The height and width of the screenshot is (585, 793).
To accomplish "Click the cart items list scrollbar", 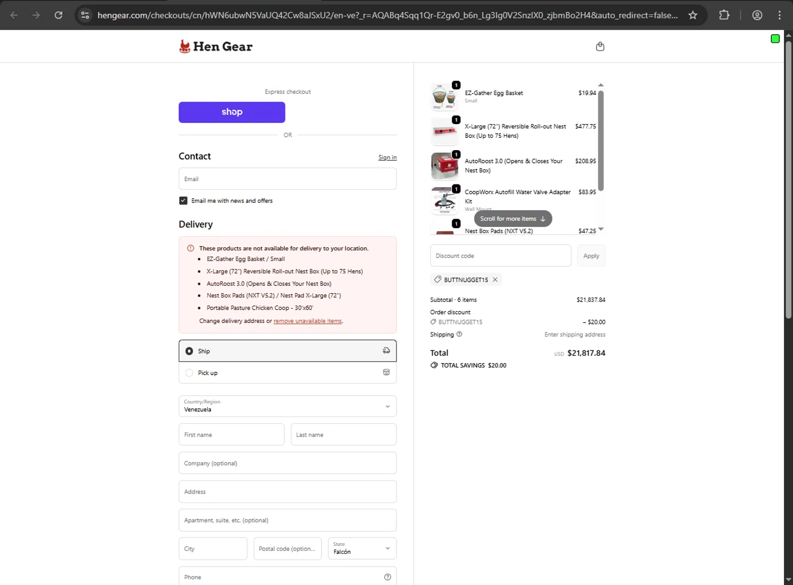I will tap(601, 140).
